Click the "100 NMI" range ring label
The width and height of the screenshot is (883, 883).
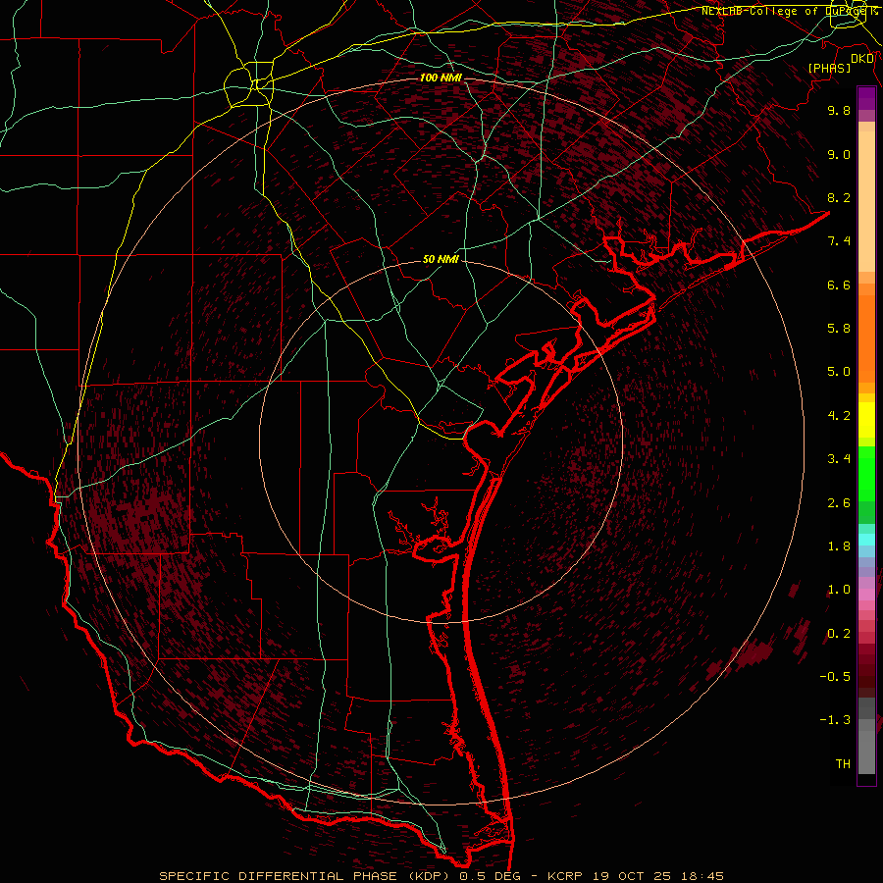point(441,78)
